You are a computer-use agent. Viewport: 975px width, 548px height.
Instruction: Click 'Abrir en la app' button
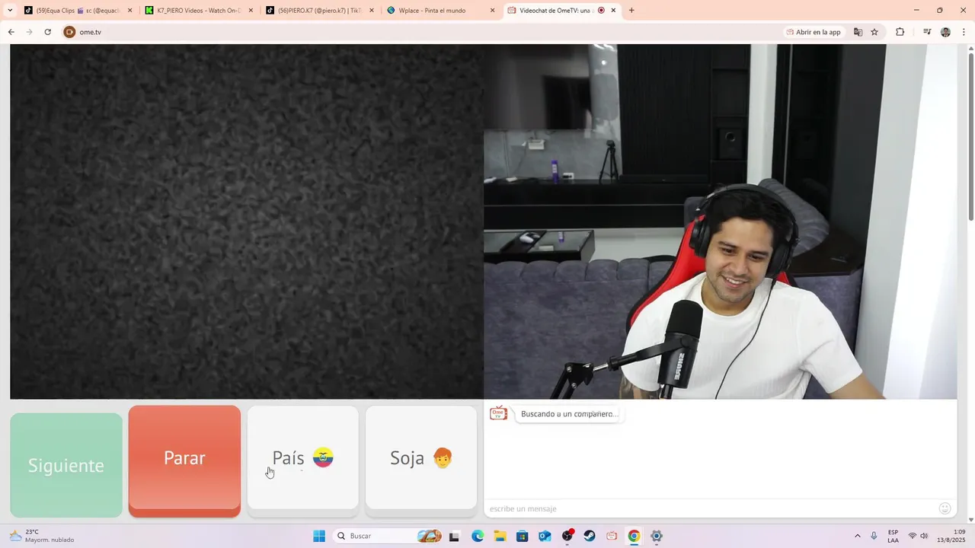[x=813, y=32]
